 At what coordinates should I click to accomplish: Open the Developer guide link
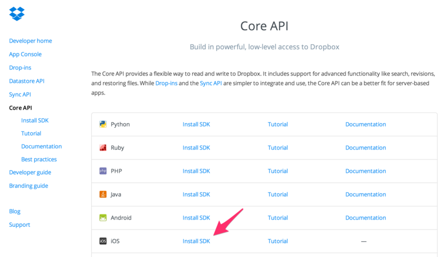pos(30,172)
